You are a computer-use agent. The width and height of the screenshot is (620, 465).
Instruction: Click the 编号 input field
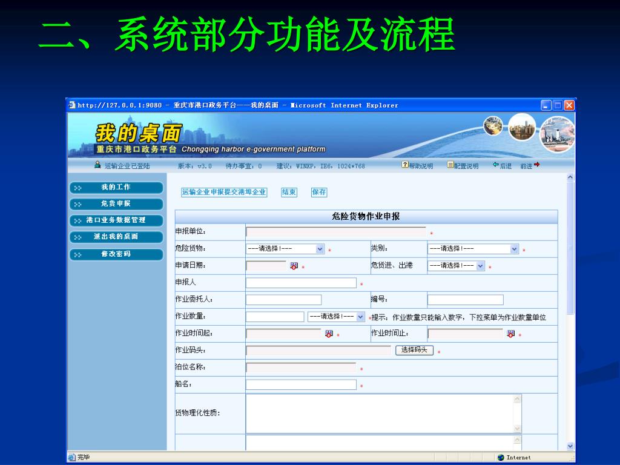[466, 300]
